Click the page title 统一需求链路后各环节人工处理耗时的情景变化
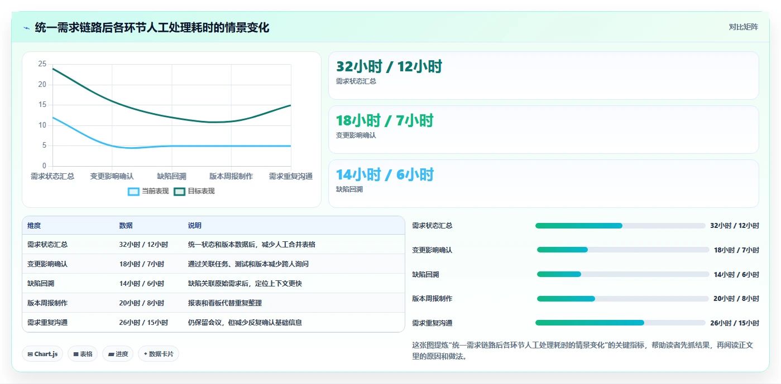 tap(152, 28)
